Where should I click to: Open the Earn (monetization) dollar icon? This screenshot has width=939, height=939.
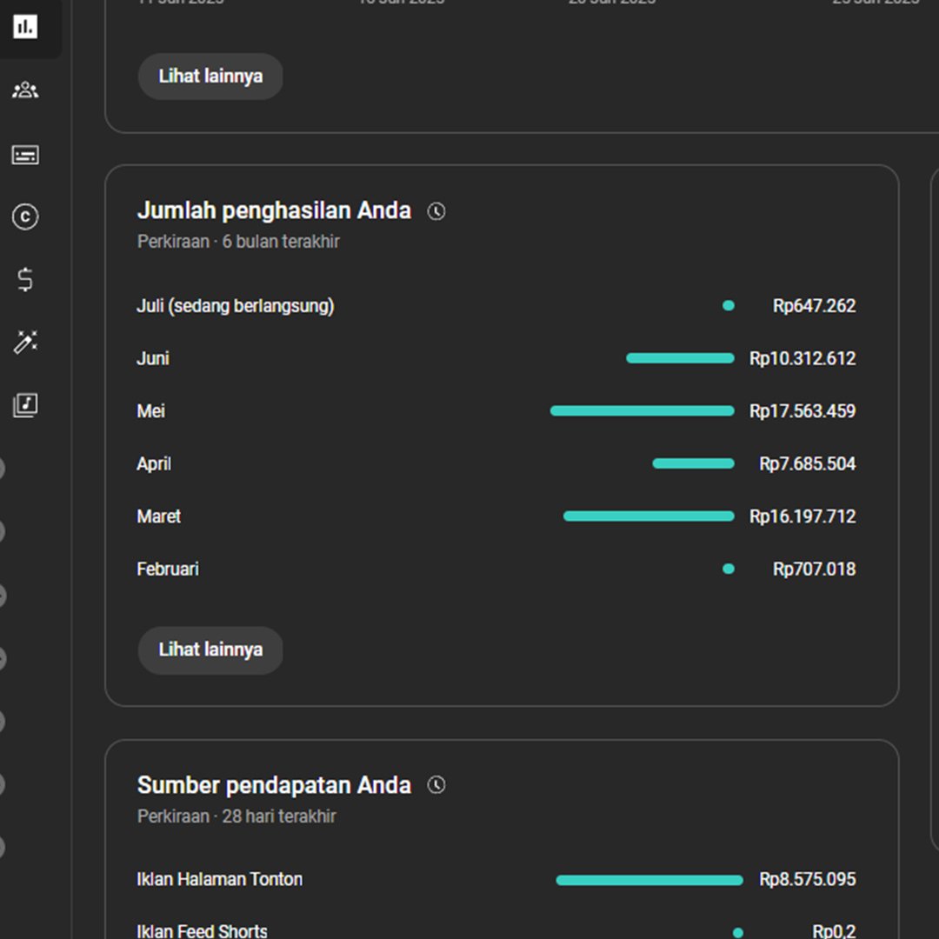click(24, 280)
